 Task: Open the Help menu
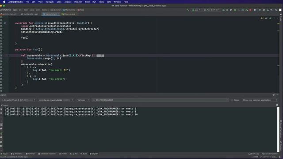(x=126, y=2)
